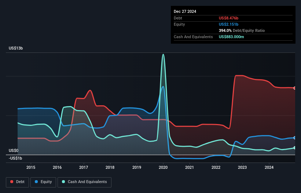Click the 2017 x-axis label
Screen dimensions: 301x193
(x=84, y=167)
